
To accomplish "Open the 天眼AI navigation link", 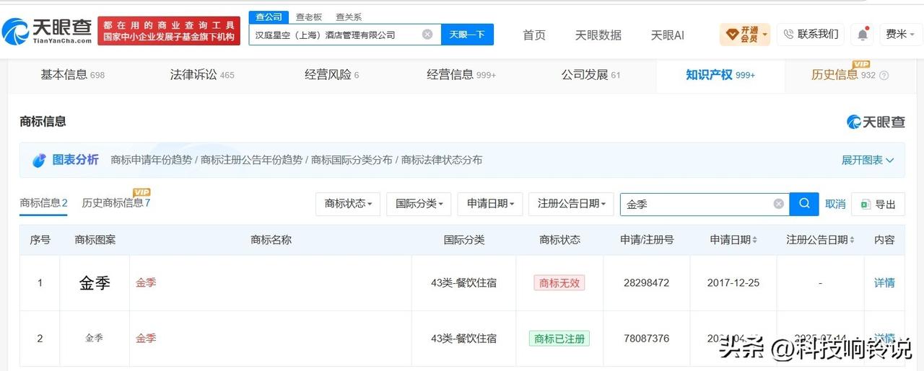I will [667, 35].
